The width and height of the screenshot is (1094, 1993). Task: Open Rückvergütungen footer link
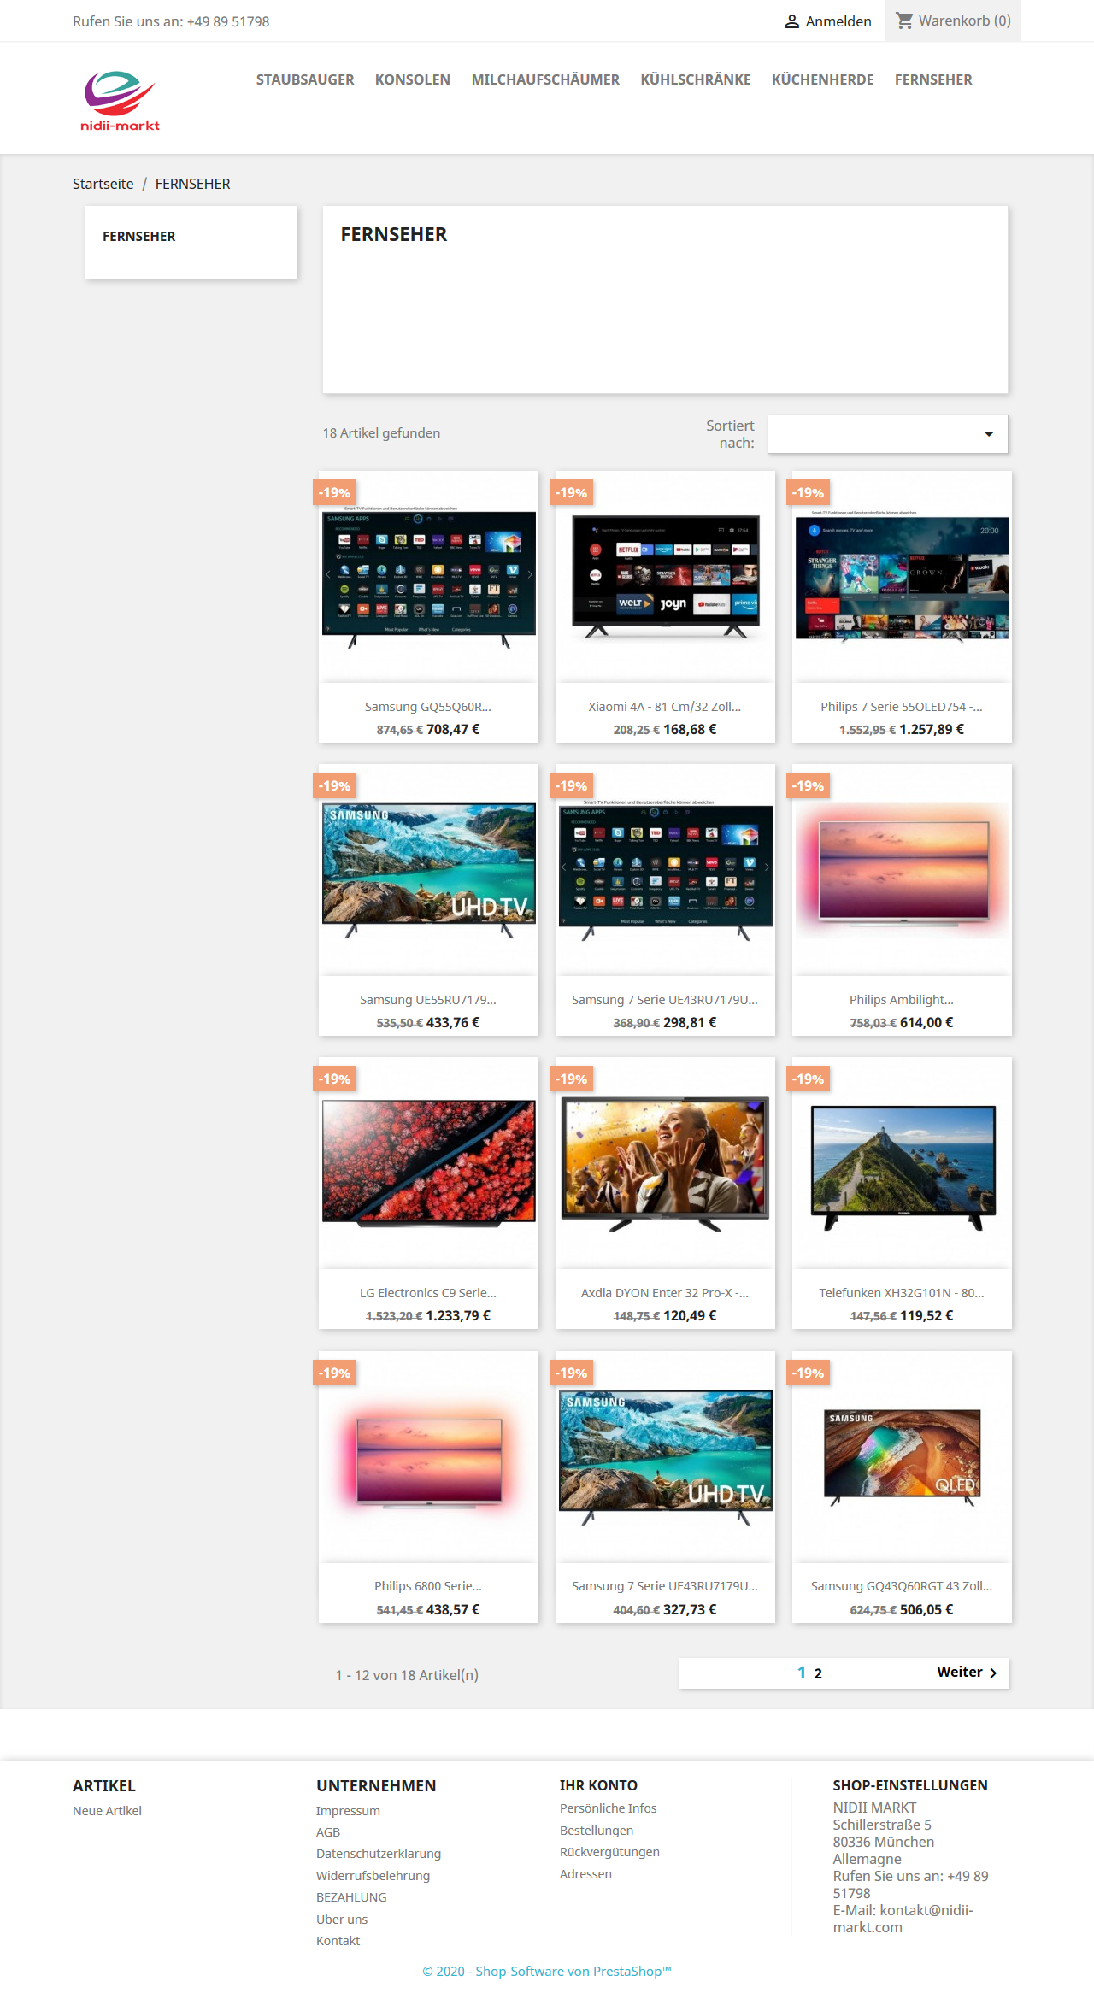click(x=609, y=1852)
